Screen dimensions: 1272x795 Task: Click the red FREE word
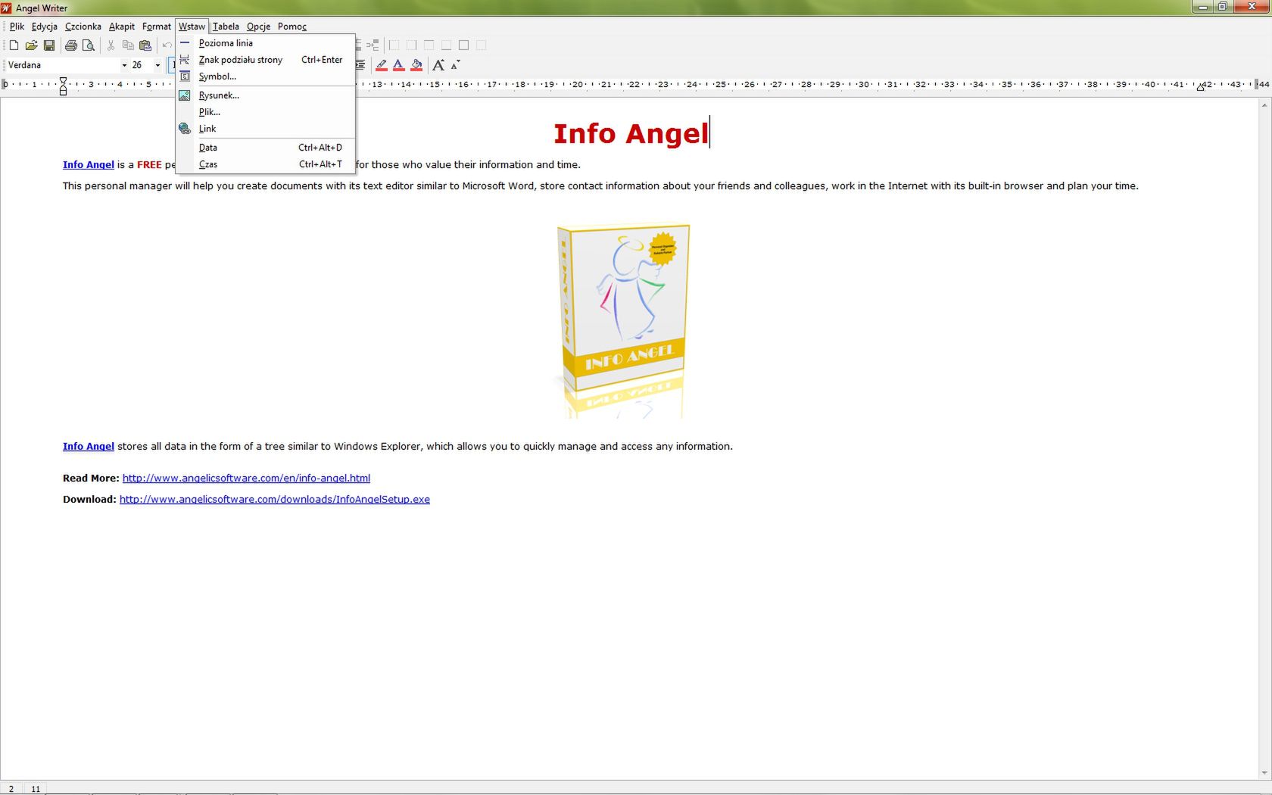(x=149, y=164)
